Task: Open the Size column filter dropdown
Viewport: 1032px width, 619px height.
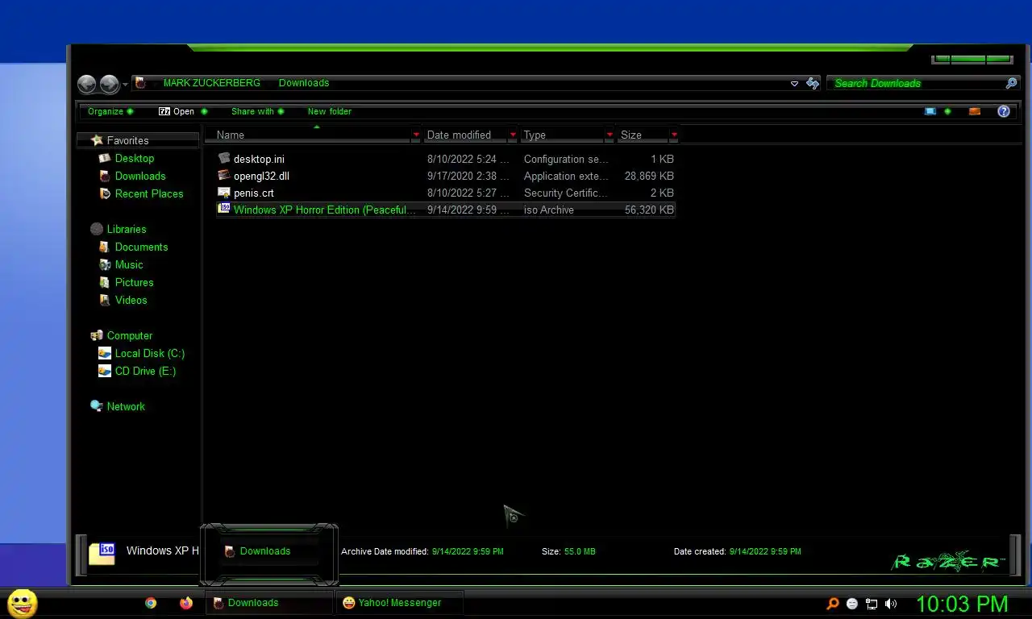Action: pos(674,135)
